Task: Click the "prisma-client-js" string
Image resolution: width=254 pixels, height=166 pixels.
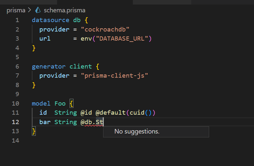Action: click(114, 76)
